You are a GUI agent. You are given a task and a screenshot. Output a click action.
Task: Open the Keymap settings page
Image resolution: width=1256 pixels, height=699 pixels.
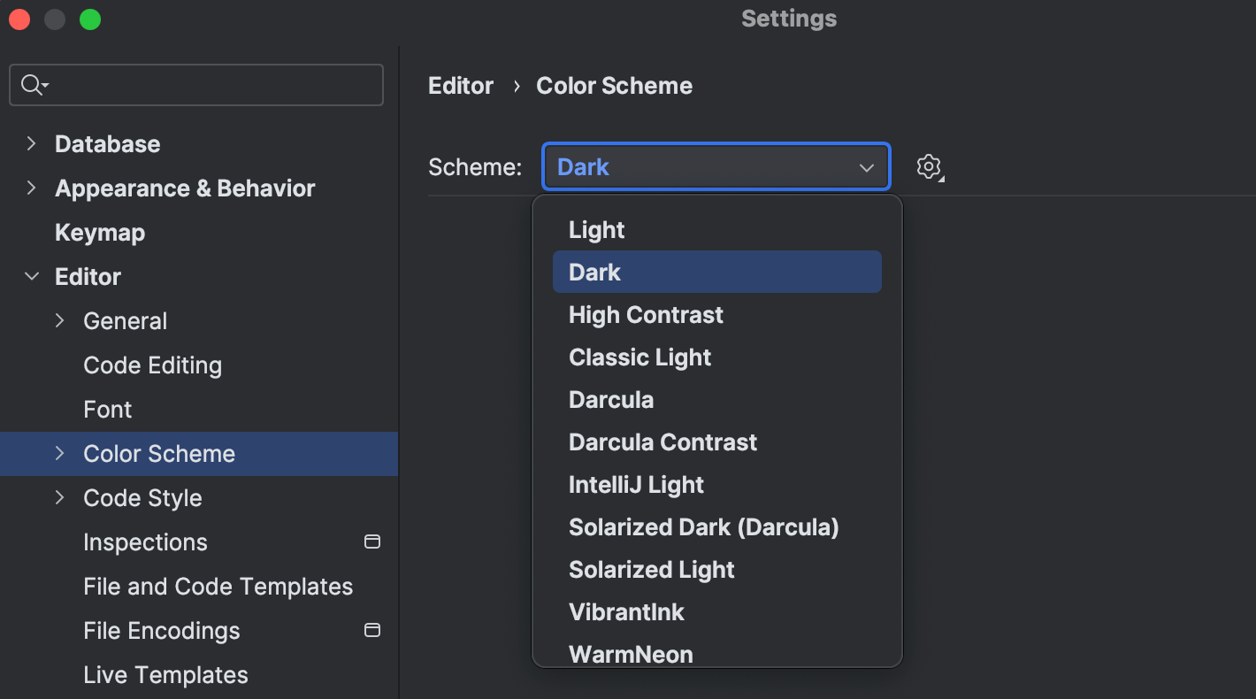pos(100,232)
